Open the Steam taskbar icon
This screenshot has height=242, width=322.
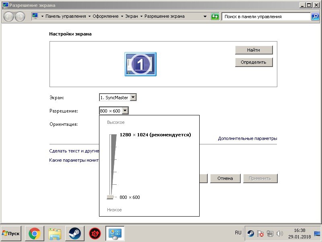coord(74,233)
